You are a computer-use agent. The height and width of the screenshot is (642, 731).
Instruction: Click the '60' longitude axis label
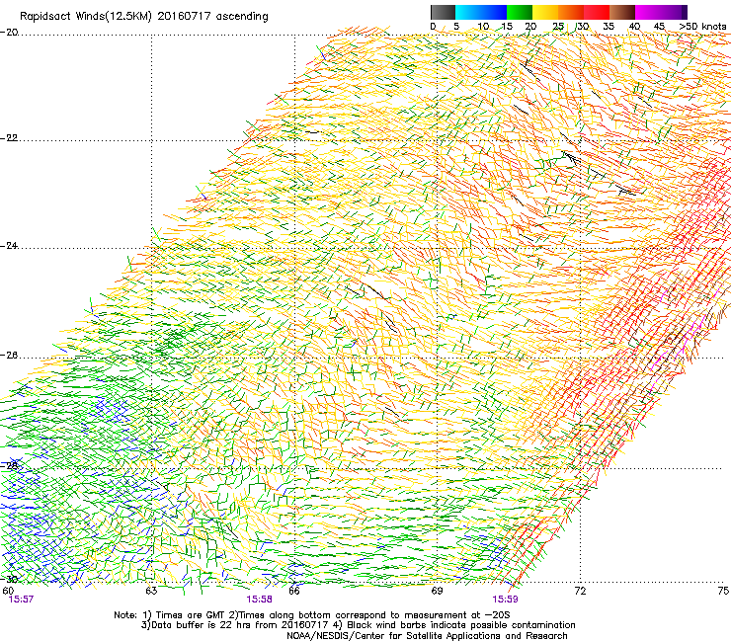(8, 591)
